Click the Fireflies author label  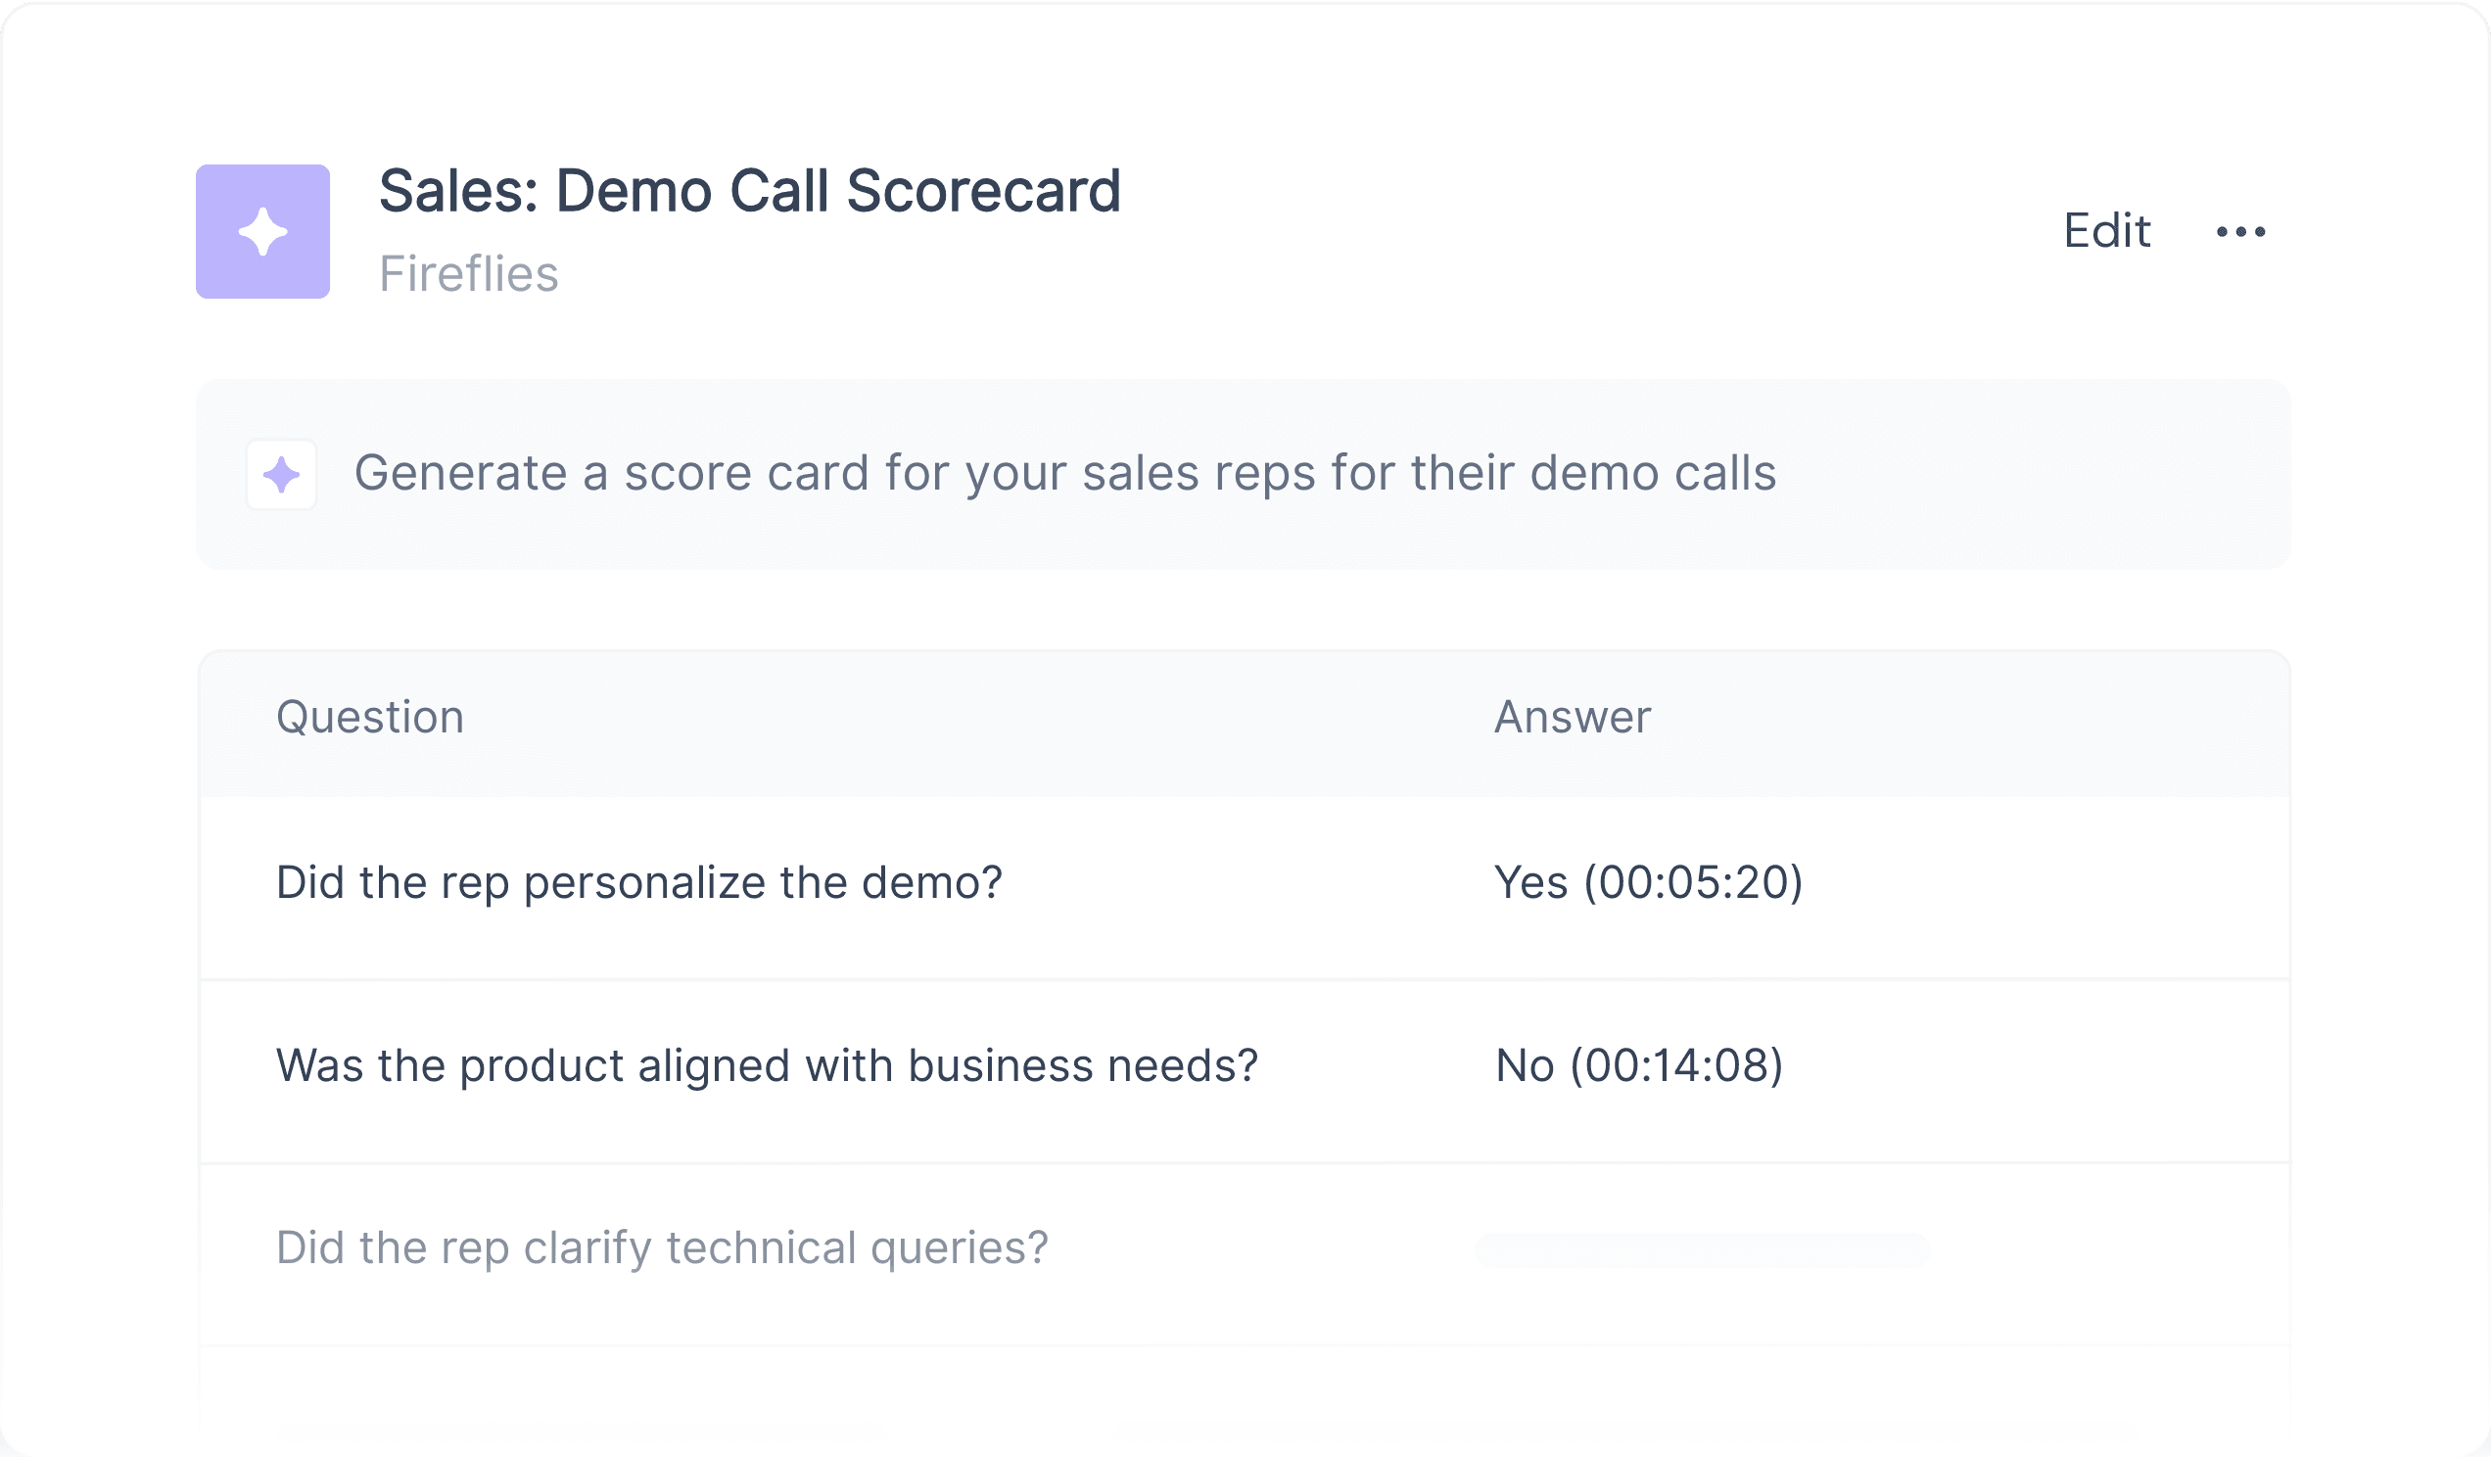tap(469, 274)
